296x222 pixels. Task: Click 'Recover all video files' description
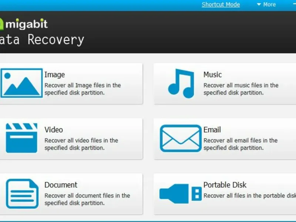(x=81, y=144)
